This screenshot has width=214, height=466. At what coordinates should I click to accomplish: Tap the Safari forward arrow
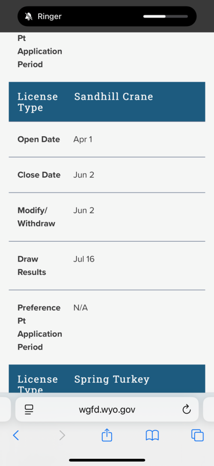(62, 436)
